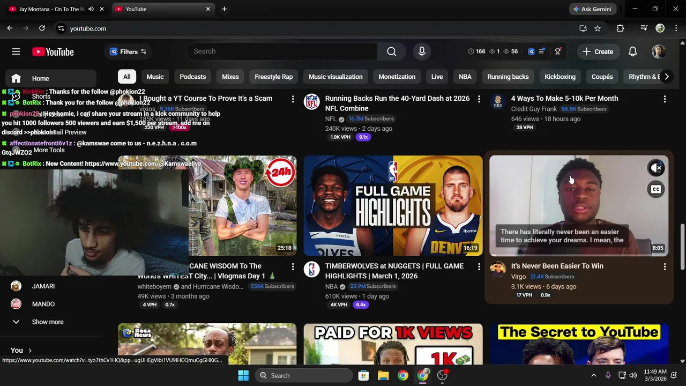The image size is (686, 386).
Task: Click the eye counter showing 56
Action: coord(510,51)
